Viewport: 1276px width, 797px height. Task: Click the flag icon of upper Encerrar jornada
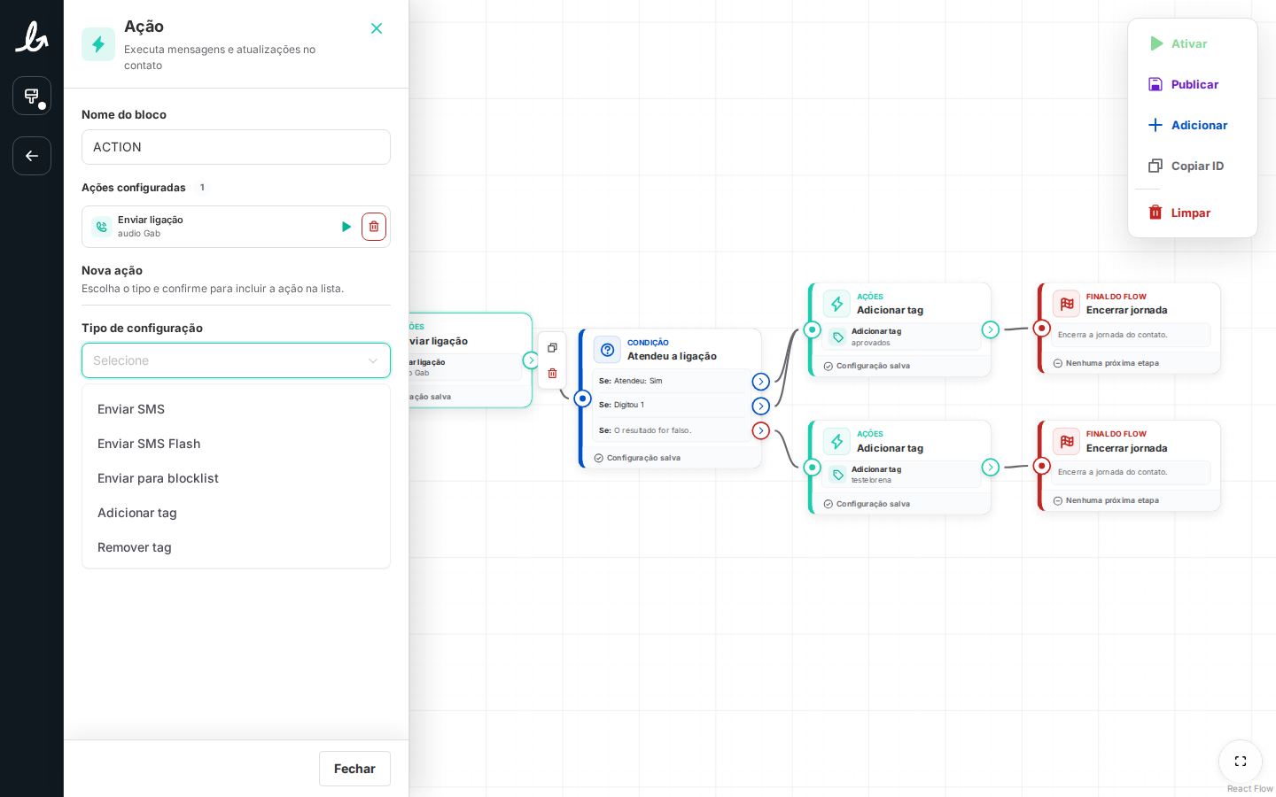click(1067, 304)
